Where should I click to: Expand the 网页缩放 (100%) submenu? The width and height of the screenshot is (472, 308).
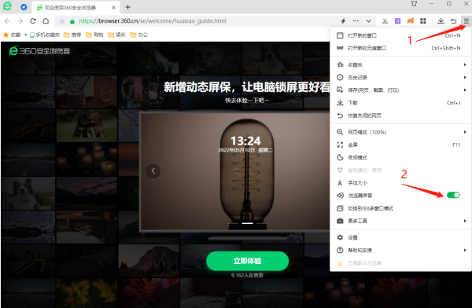click(400, 132)
